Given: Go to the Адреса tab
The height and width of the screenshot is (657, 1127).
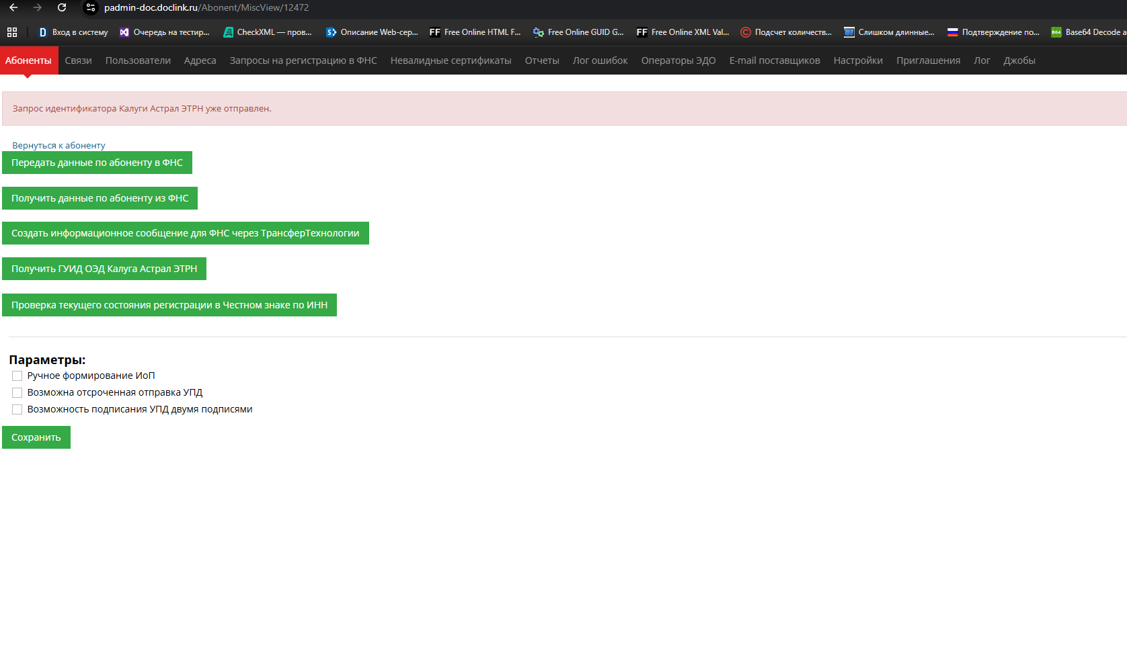Looking at the screenshot, I should pyautogui.click(x=200, y=60).
